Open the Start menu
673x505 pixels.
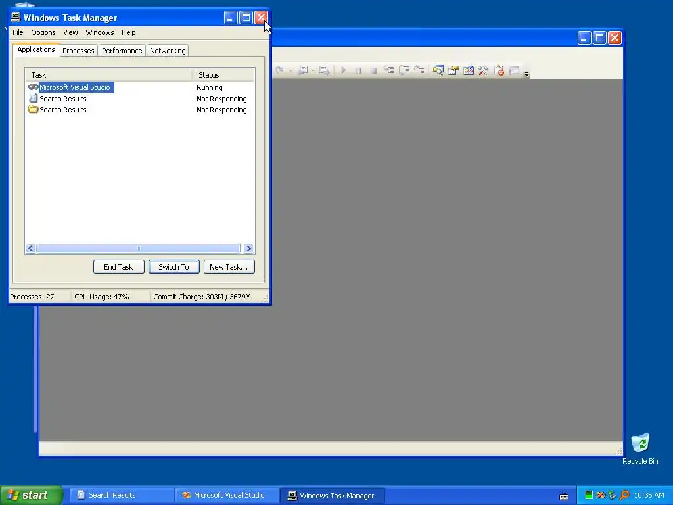32,495
